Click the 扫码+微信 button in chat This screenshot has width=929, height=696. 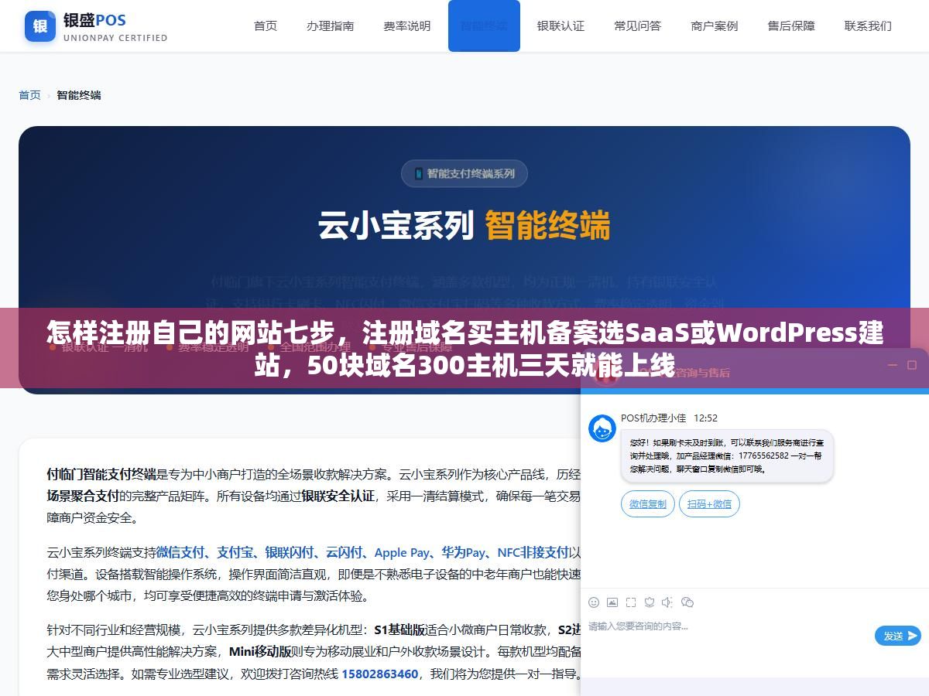(710, 504)
